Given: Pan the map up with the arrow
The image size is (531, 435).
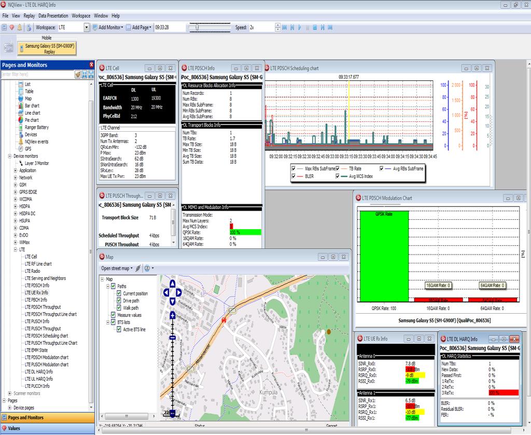Looking at the screenshot, I should 172,284.
